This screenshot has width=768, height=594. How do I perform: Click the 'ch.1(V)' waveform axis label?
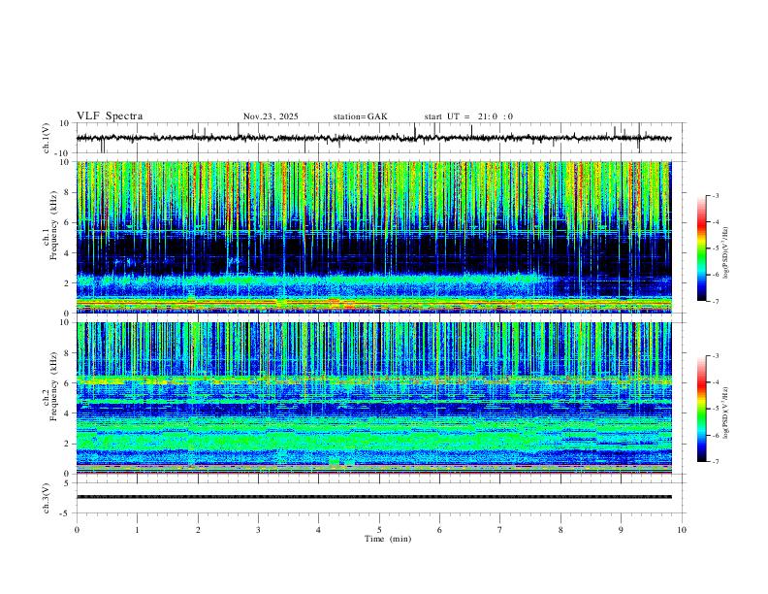point(47,138)
